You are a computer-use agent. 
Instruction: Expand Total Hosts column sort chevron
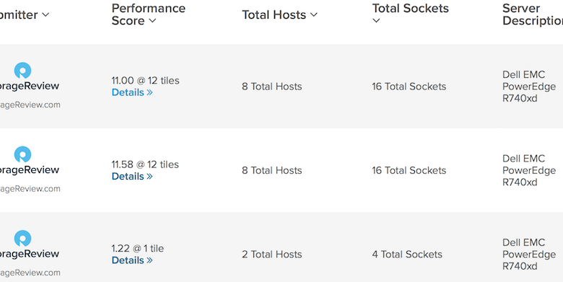(314, 14)
